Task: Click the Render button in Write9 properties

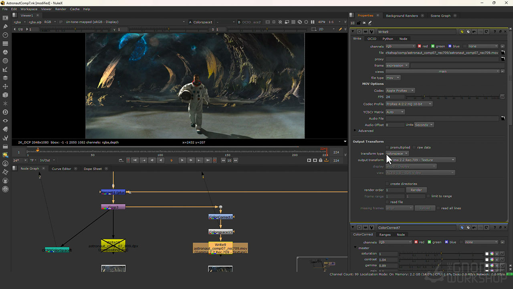Action: (416, 189)
